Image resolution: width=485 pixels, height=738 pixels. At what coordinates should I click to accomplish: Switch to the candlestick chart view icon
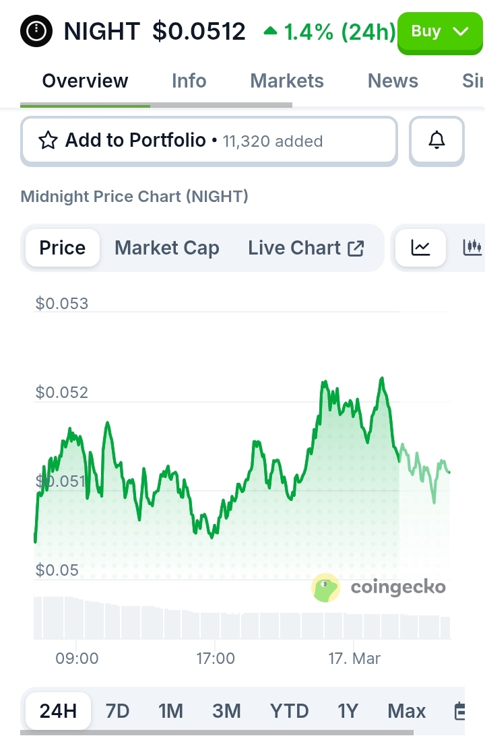click(473, 248)
